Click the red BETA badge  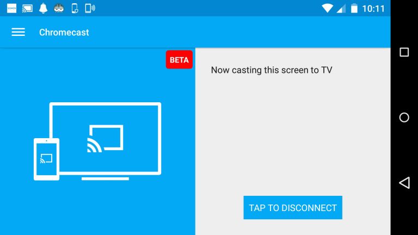(179, 60)
